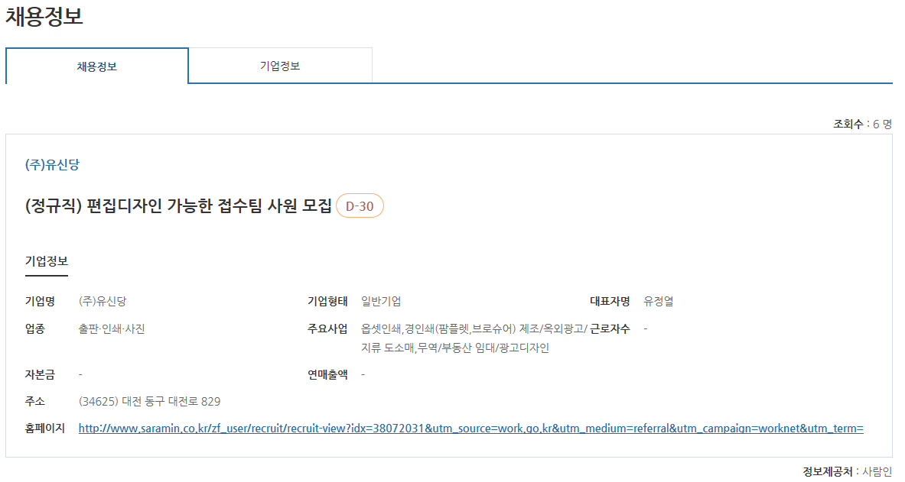The width and height of the screenshot is (905, 482).
Task: Open the 기업정보 tab
Action: coord(280,66)
